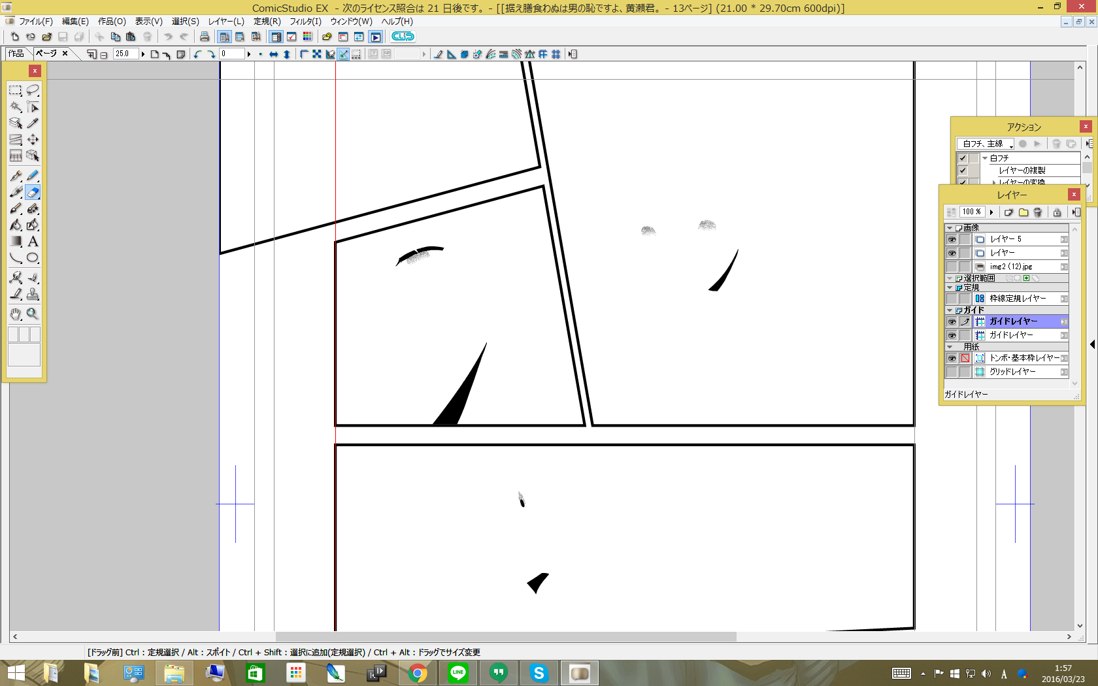Select the Eraser tool in the toolbox

pyautogui.click(x=33, y=192)
